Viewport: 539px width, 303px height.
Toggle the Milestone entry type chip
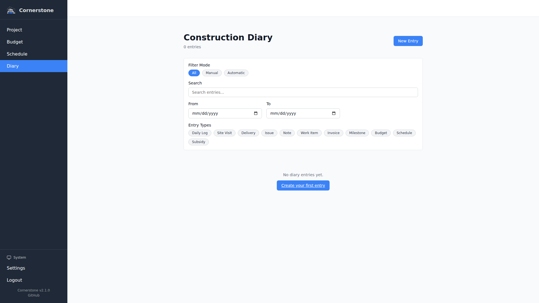tap(357, 133)
